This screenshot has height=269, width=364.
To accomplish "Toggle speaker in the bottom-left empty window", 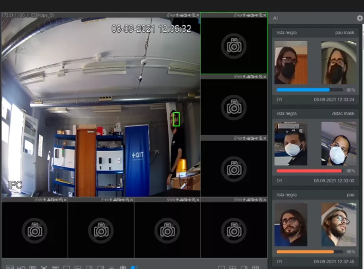I will pyautogui.click(x=56, y=200).
